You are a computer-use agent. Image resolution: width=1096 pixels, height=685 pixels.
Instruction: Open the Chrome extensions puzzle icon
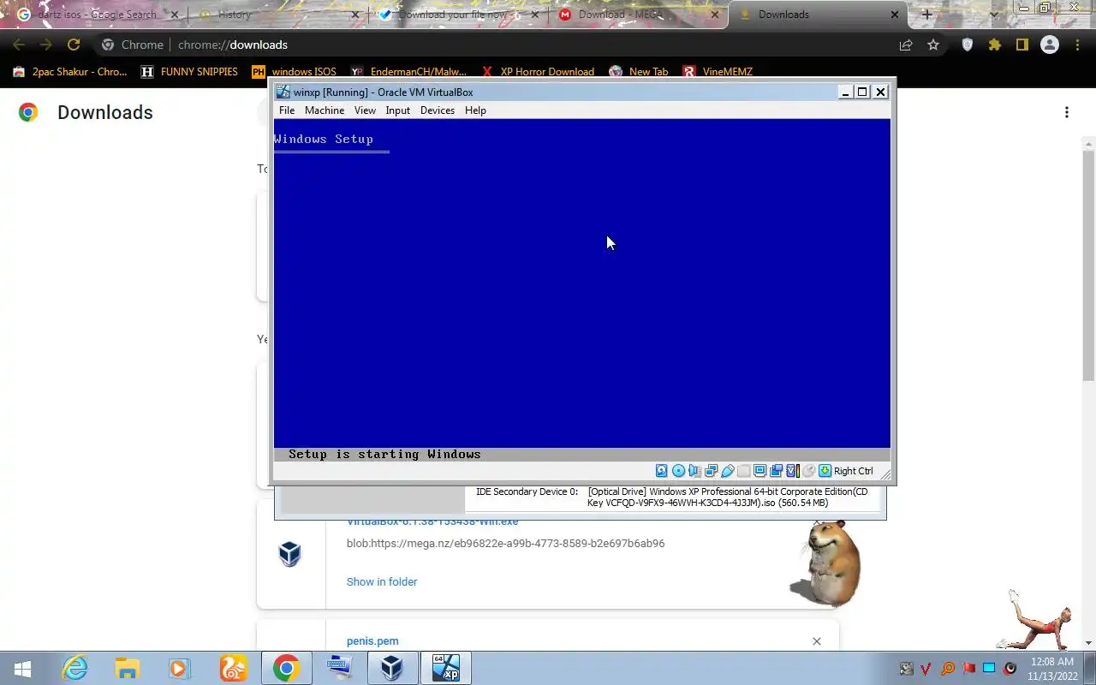click(995, 45)
